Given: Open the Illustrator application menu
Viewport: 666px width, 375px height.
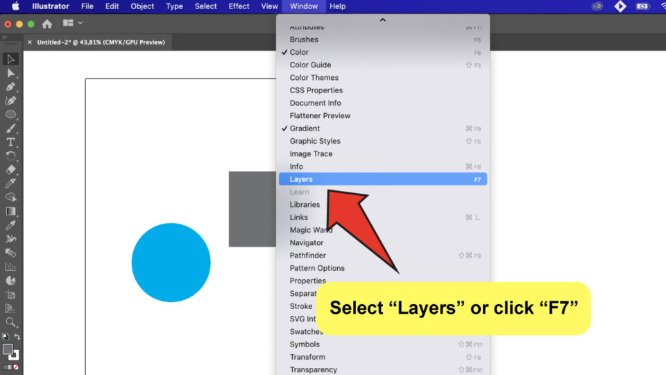Looking at the screenshot, I should [51, 6].
